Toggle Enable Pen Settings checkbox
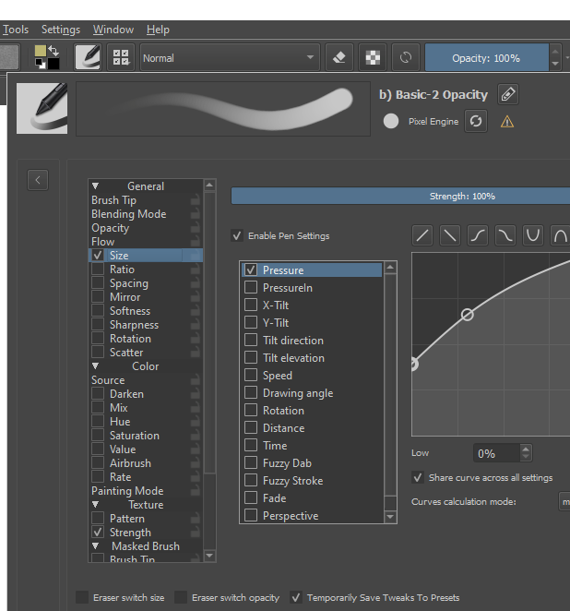Image resolution: width=570 pixels, height=611 pixels. (237, 235)
